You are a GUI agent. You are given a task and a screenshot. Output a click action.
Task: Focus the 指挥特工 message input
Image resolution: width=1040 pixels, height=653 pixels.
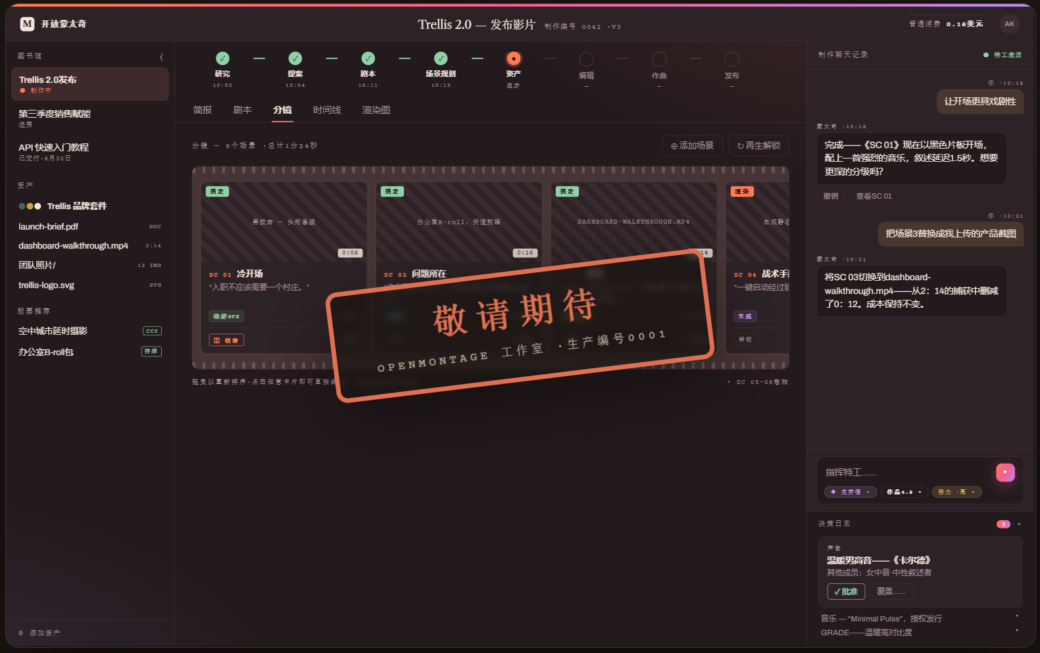[x=908, y=472]
